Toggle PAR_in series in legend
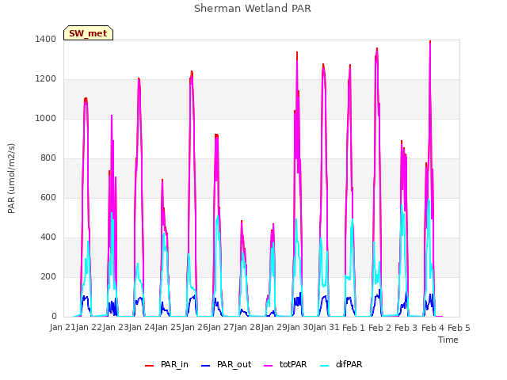This screenshot has height=380, width=507. tap(167, 364)
